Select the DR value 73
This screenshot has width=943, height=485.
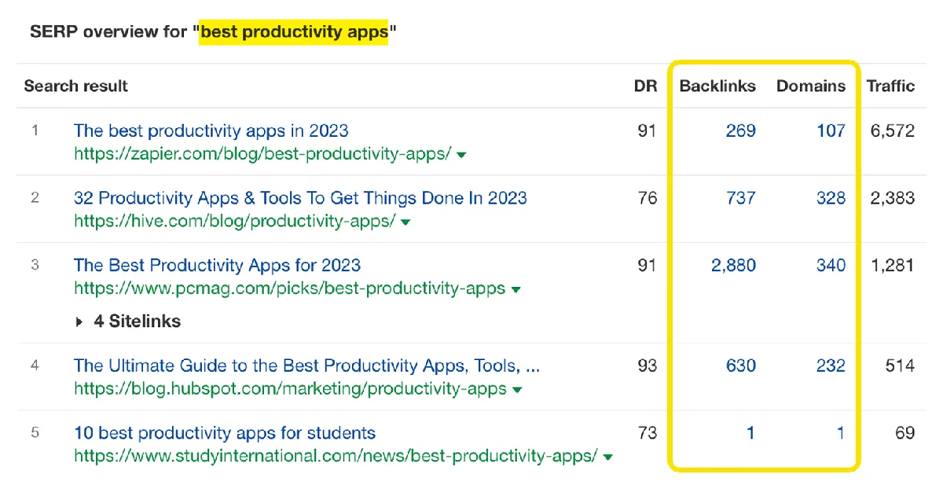click(648, 433)
